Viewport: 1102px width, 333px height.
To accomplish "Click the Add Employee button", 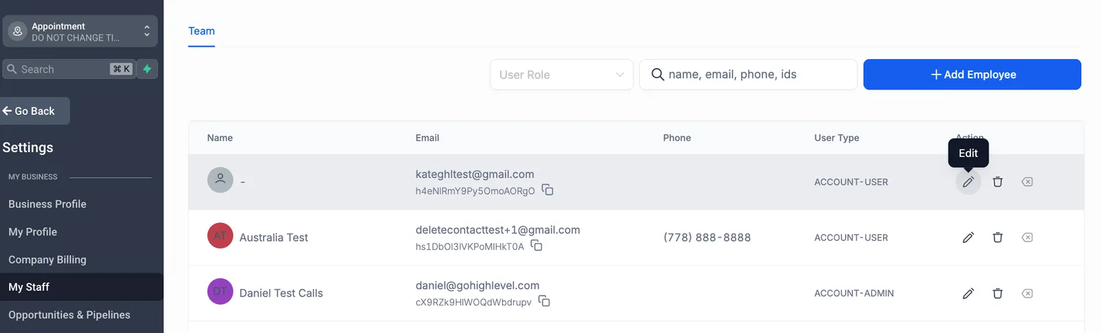I will pyautogui.click(x=972, y=74).
